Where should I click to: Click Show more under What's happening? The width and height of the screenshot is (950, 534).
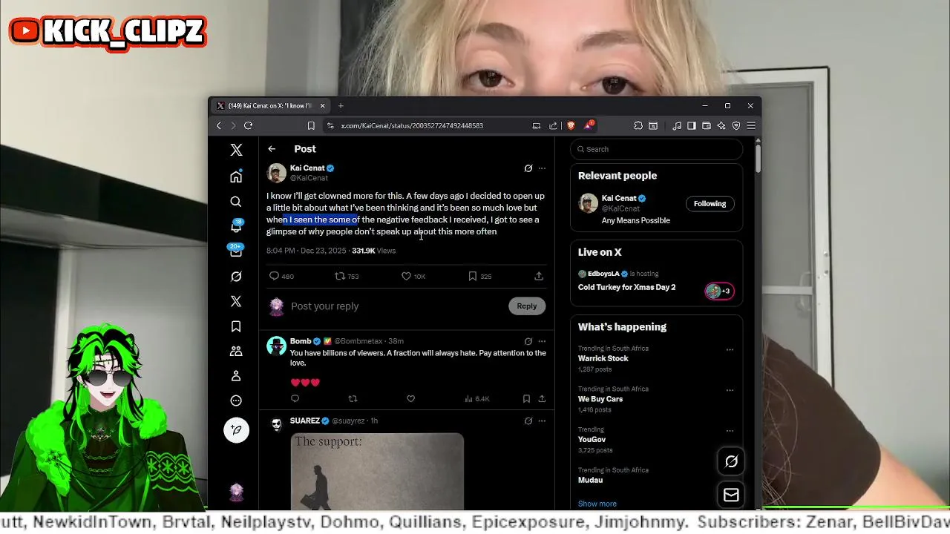click(597, 504)
